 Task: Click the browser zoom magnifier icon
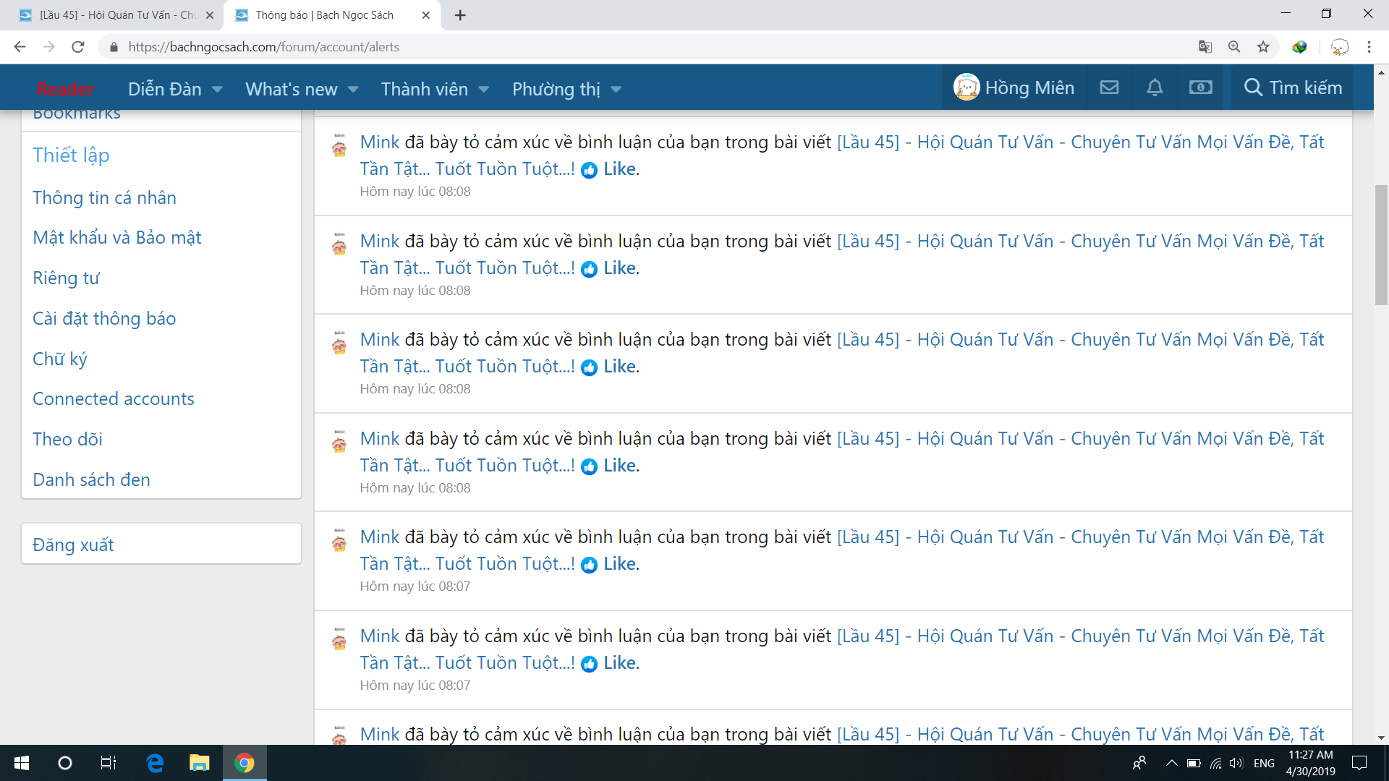[1234, 47]
